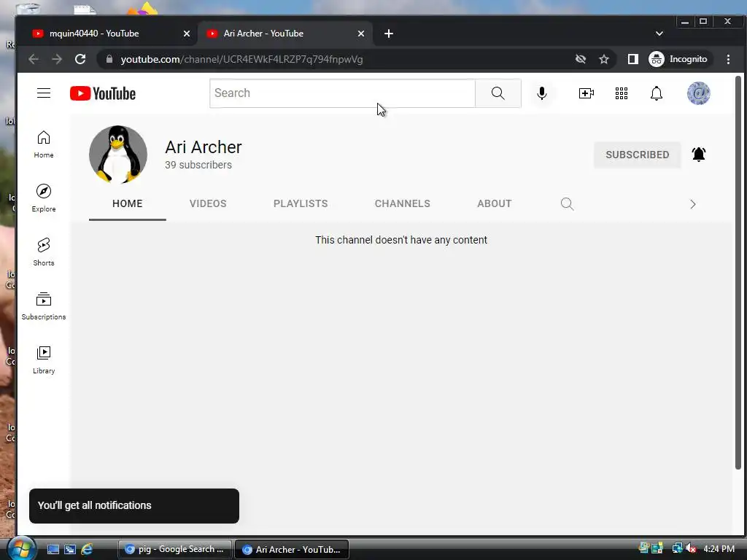Open Explore in sidebar
Screen dimensions: 747x560
44,198
